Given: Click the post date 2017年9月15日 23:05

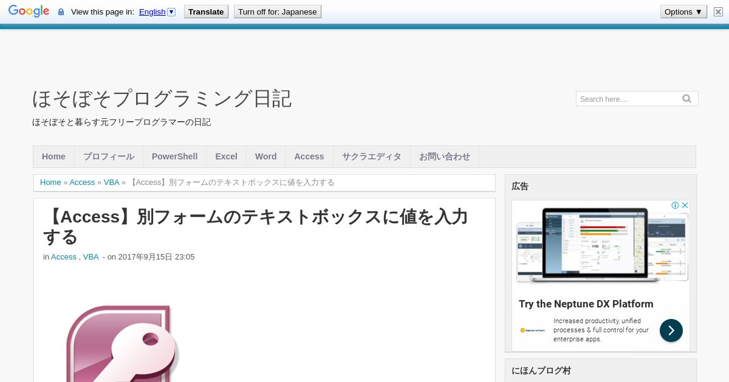Looking at the screenshot, I should (x=156, y=257).
